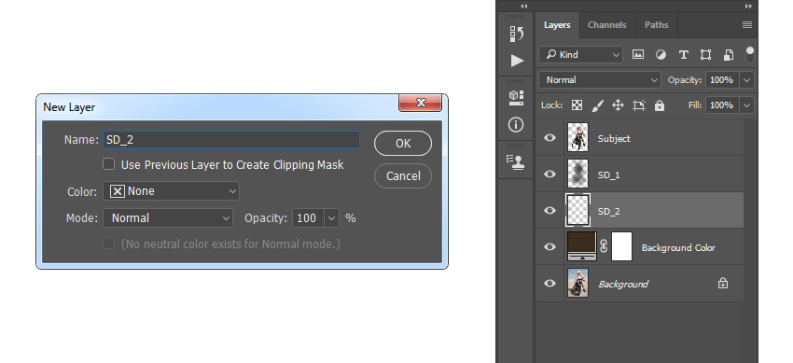Filter layers by adjustment layers icon
The width and height of the screenshot is (793, 363).
[x=661, y=55]
